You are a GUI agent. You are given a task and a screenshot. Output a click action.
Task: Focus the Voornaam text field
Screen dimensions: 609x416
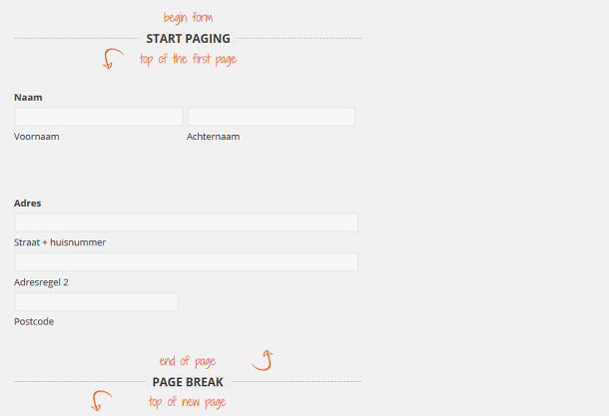(99, 117)
